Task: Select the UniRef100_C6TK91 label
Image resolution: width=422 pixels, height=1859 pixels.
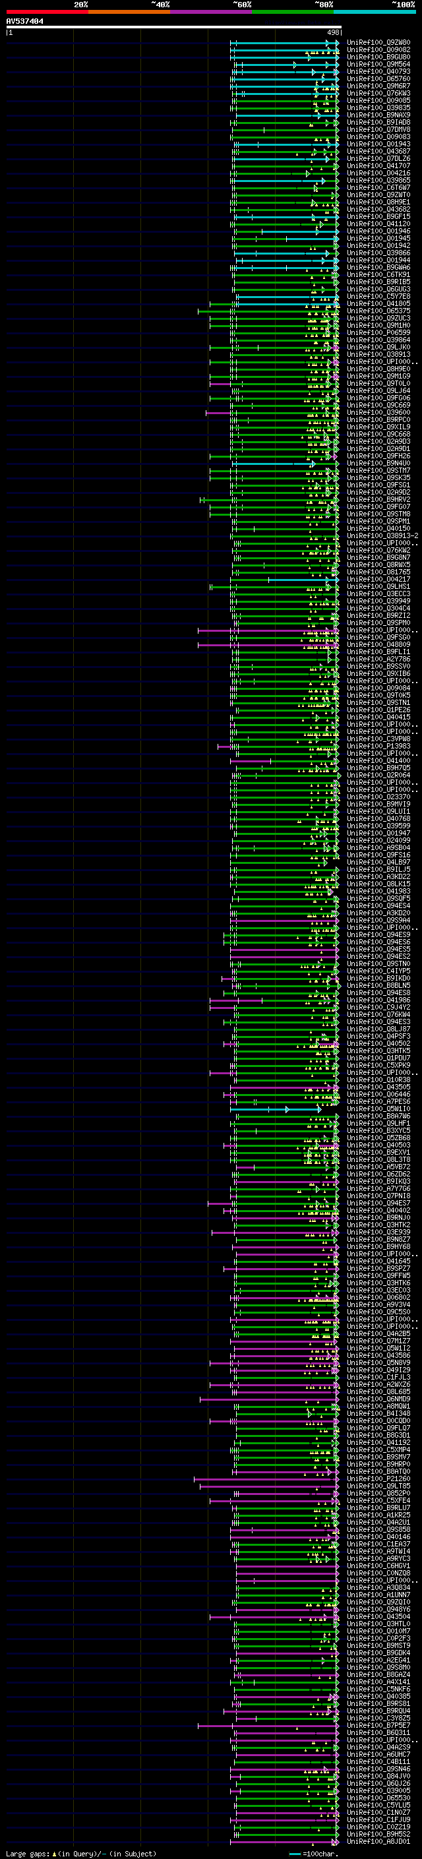Action: (x=378, y=274)
